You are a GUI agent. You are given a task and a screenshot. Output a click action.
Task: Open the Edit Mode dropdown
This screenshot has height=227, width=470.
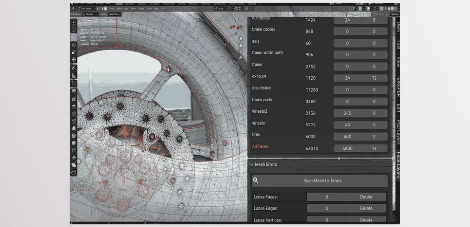[x=87, y=9]
